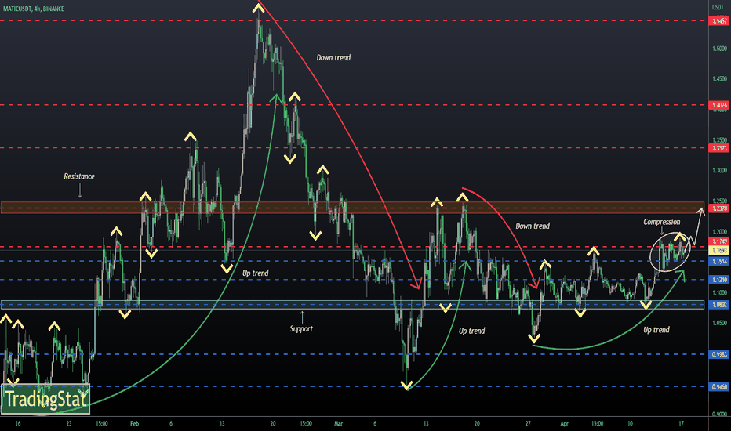
Task: Select the Resistance annotation text
Action: point(79,176)
